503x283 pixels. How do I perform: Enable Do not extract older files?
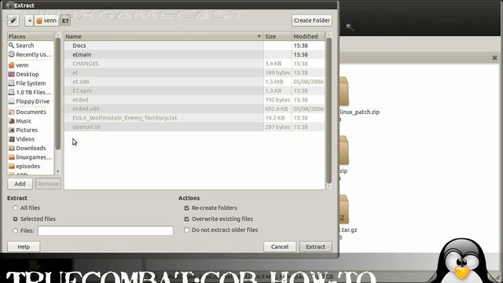point(187,230)
